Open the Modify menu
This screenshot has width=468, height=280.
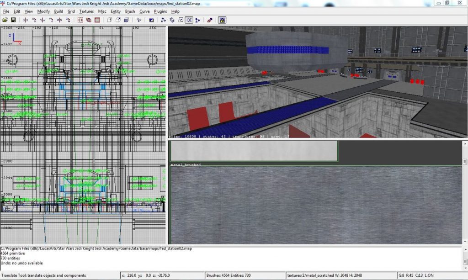[43, 11]
